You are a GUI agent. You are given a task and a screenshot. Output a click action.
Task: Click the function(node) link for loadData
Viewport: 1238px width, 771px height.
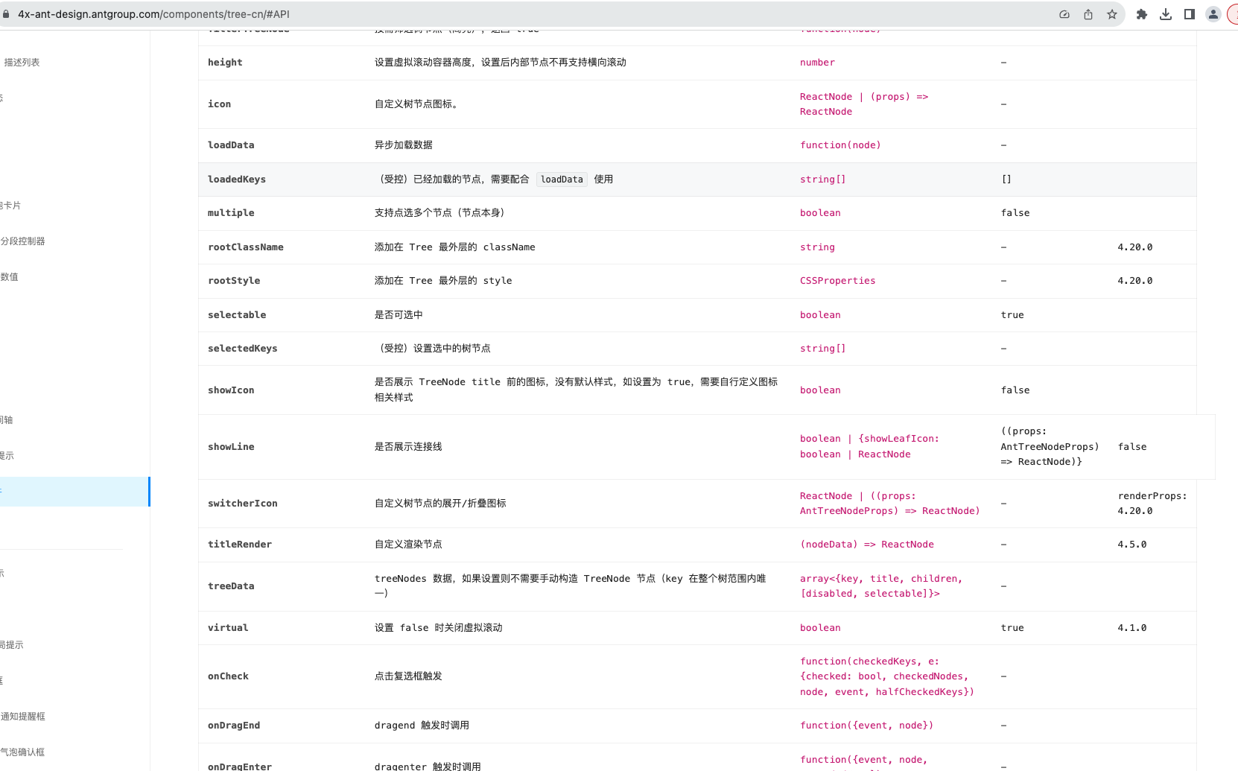point(840,145)
